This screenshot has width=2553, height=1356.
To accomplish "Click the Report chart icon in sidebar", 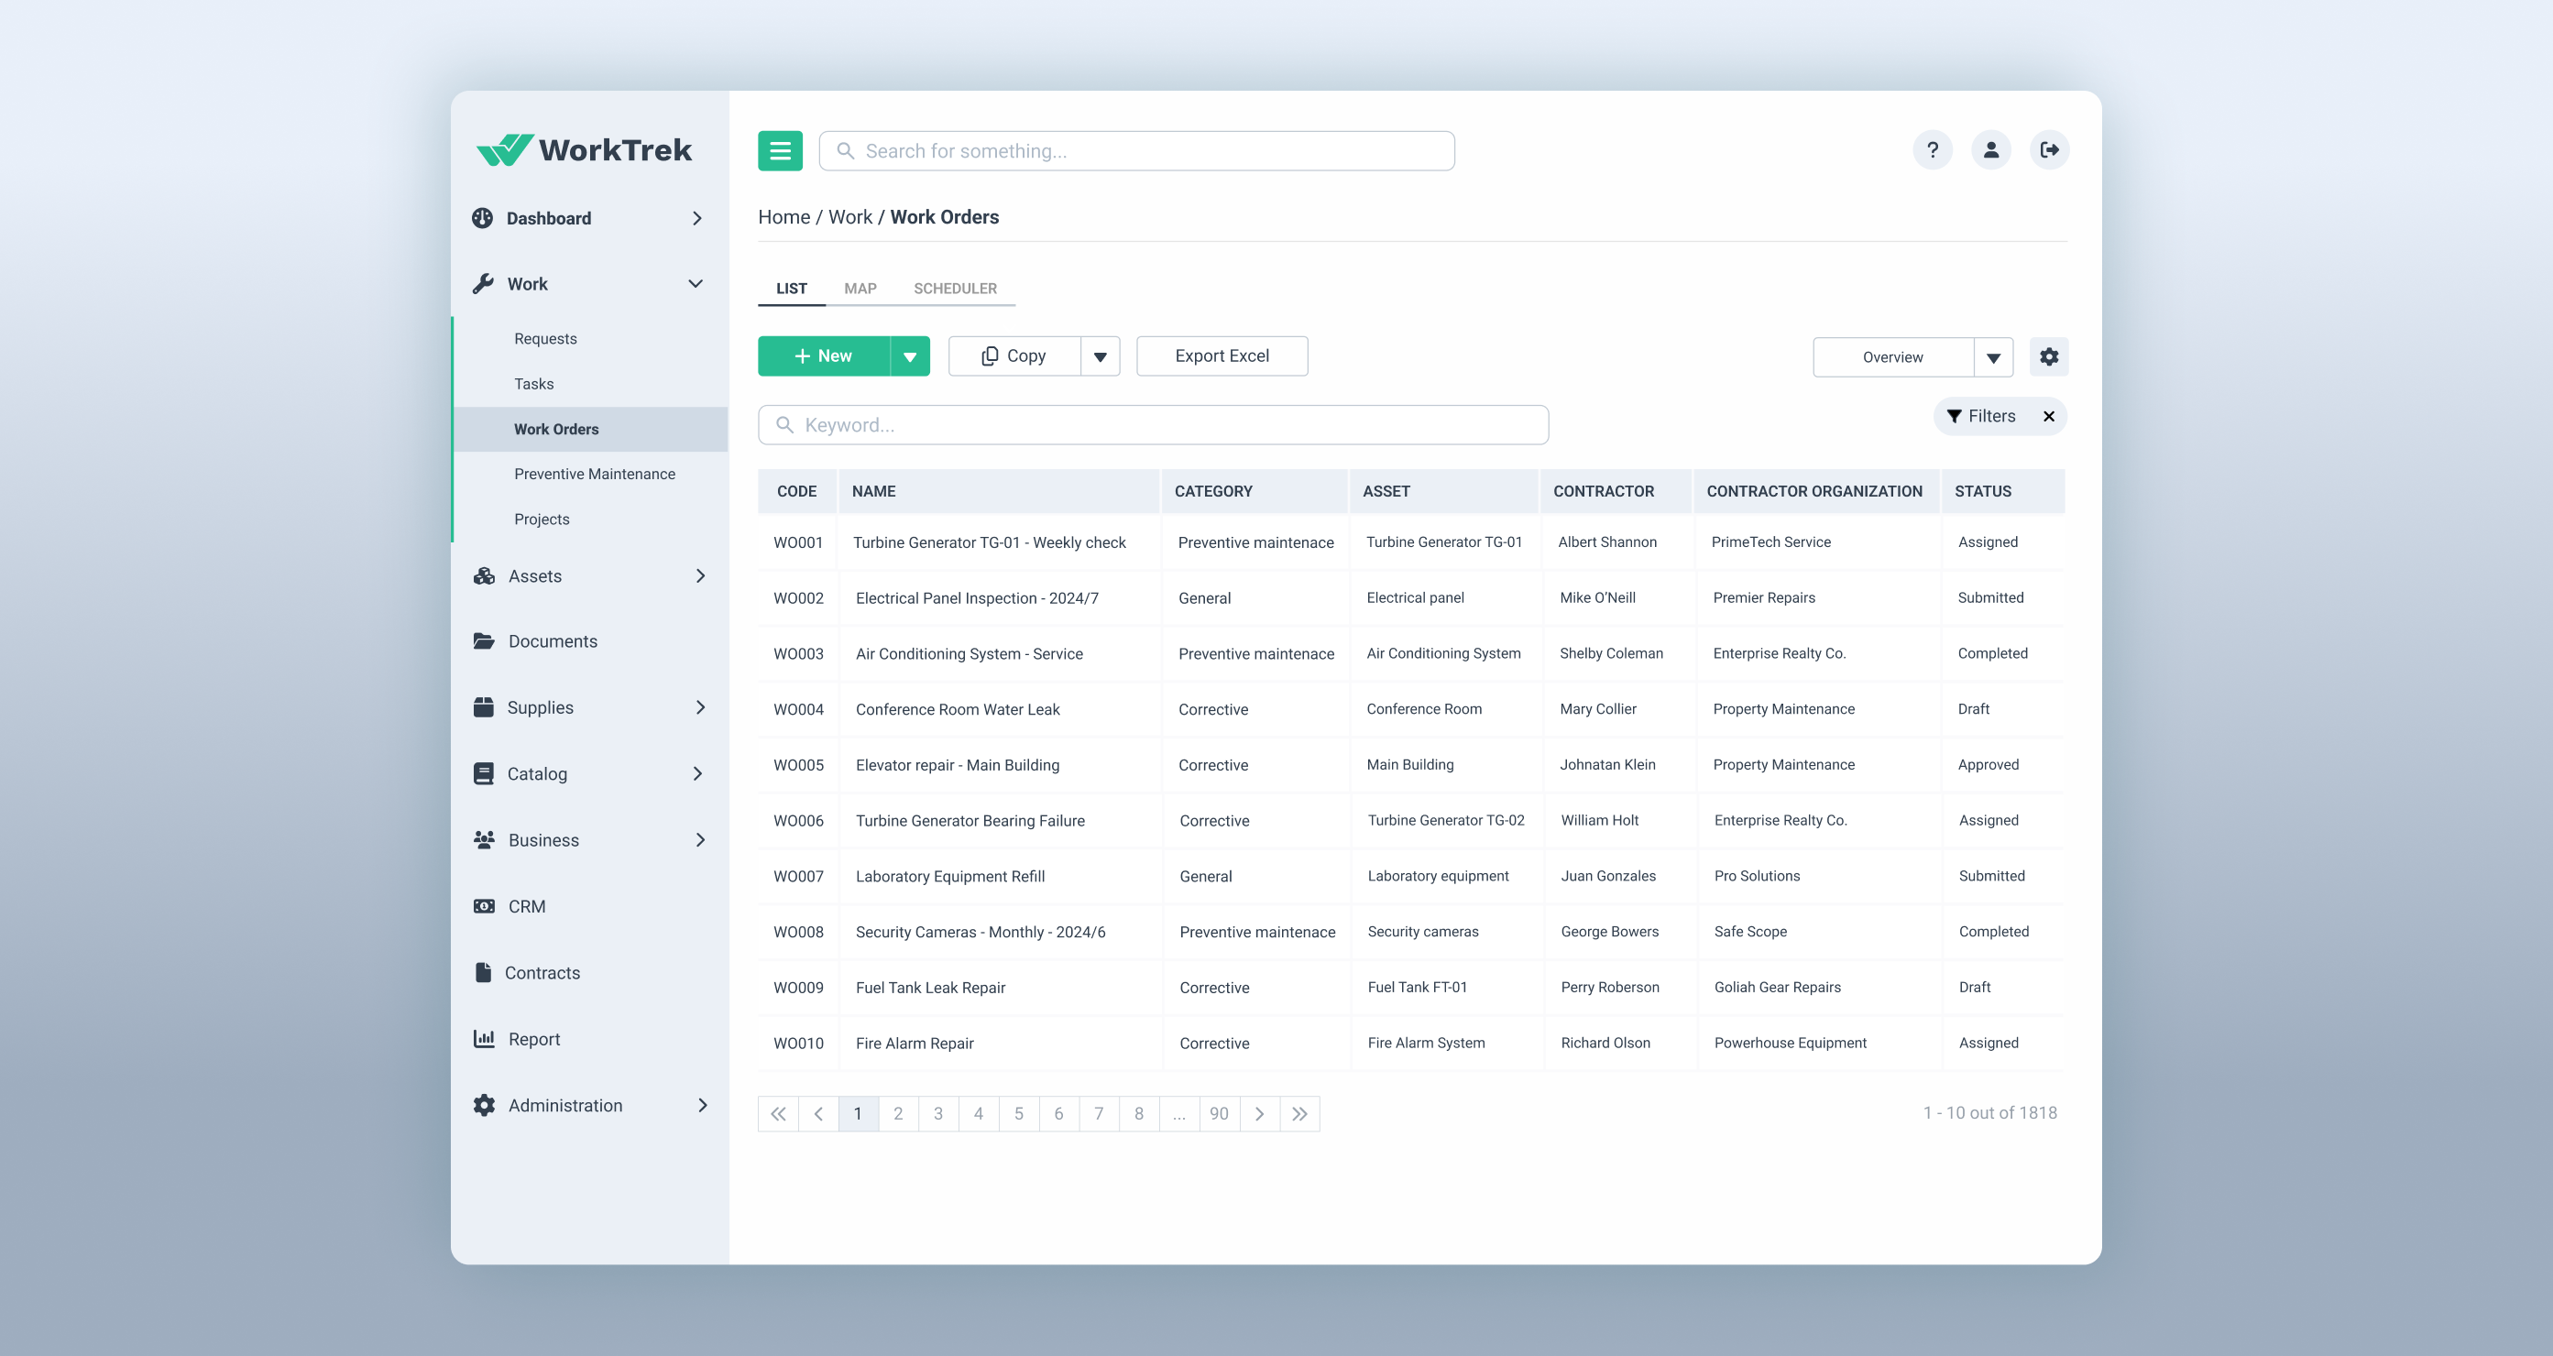I will tap(484, 1039).
